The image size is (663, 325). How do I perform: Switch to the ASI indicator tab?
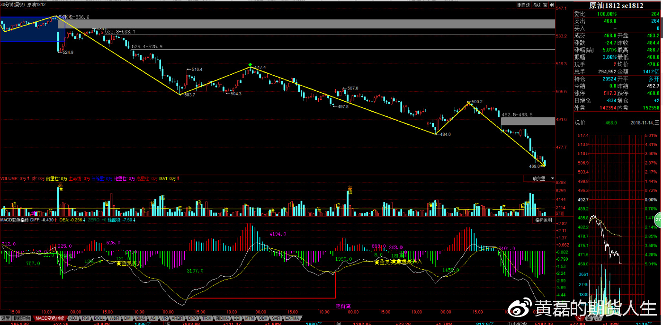tap(153, 318)
